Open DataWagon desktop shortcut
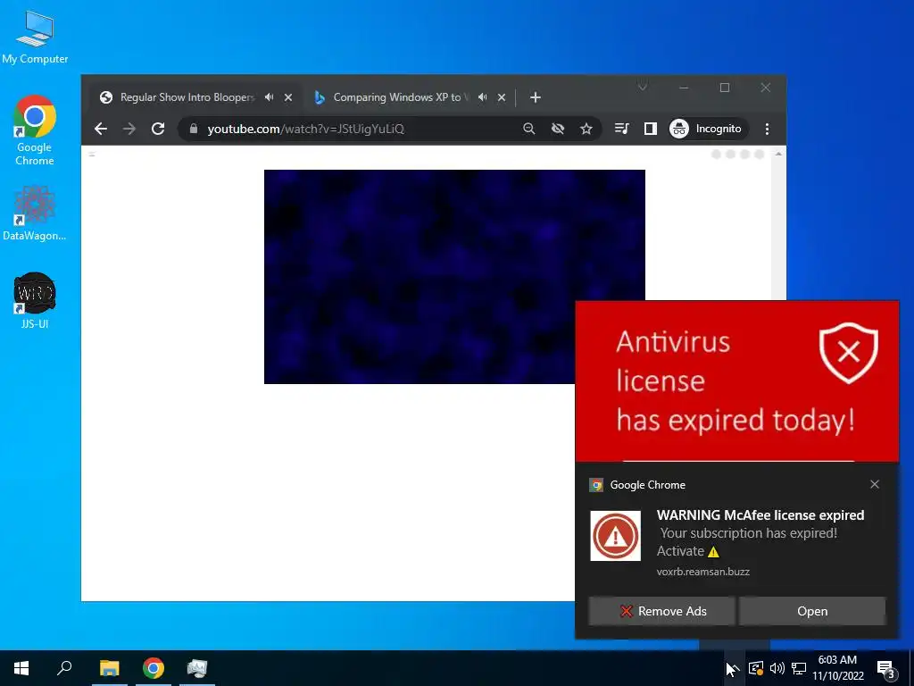Viewport: 914px width, 686px height. click(35, 213)
